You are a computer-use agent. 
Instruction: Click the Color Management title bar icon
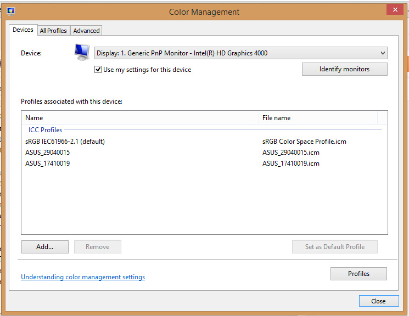click(11, 12)
